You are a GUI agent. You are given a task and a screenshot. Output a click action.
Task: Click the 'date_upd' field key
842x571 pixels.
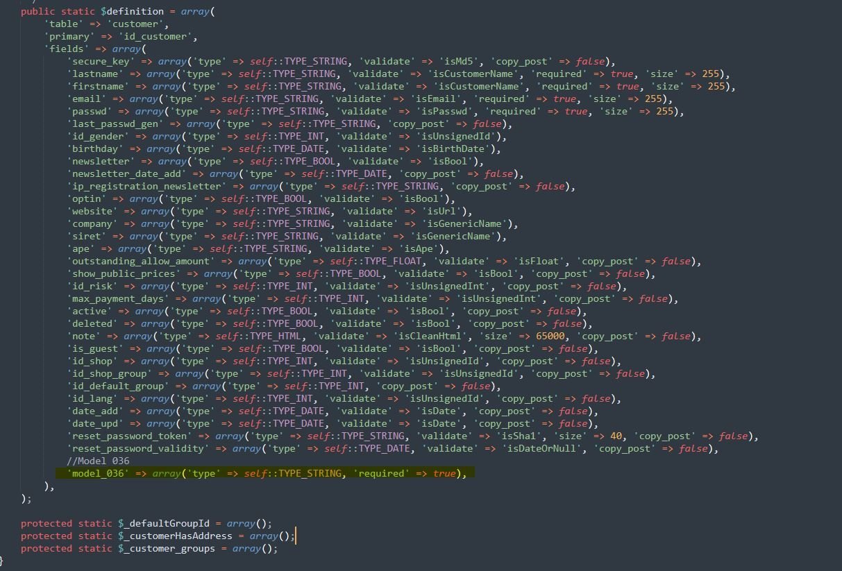(x=95, y=423)
